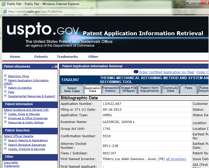This screenshot has width=209, height=168.
Task: Click the address bar URL field
Action: point(105,12)
